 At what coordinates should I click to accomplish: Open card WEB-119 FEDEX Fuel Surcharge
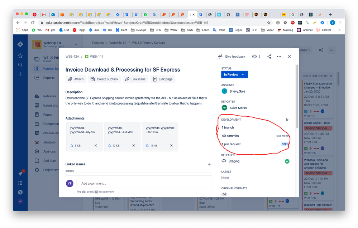318,100
